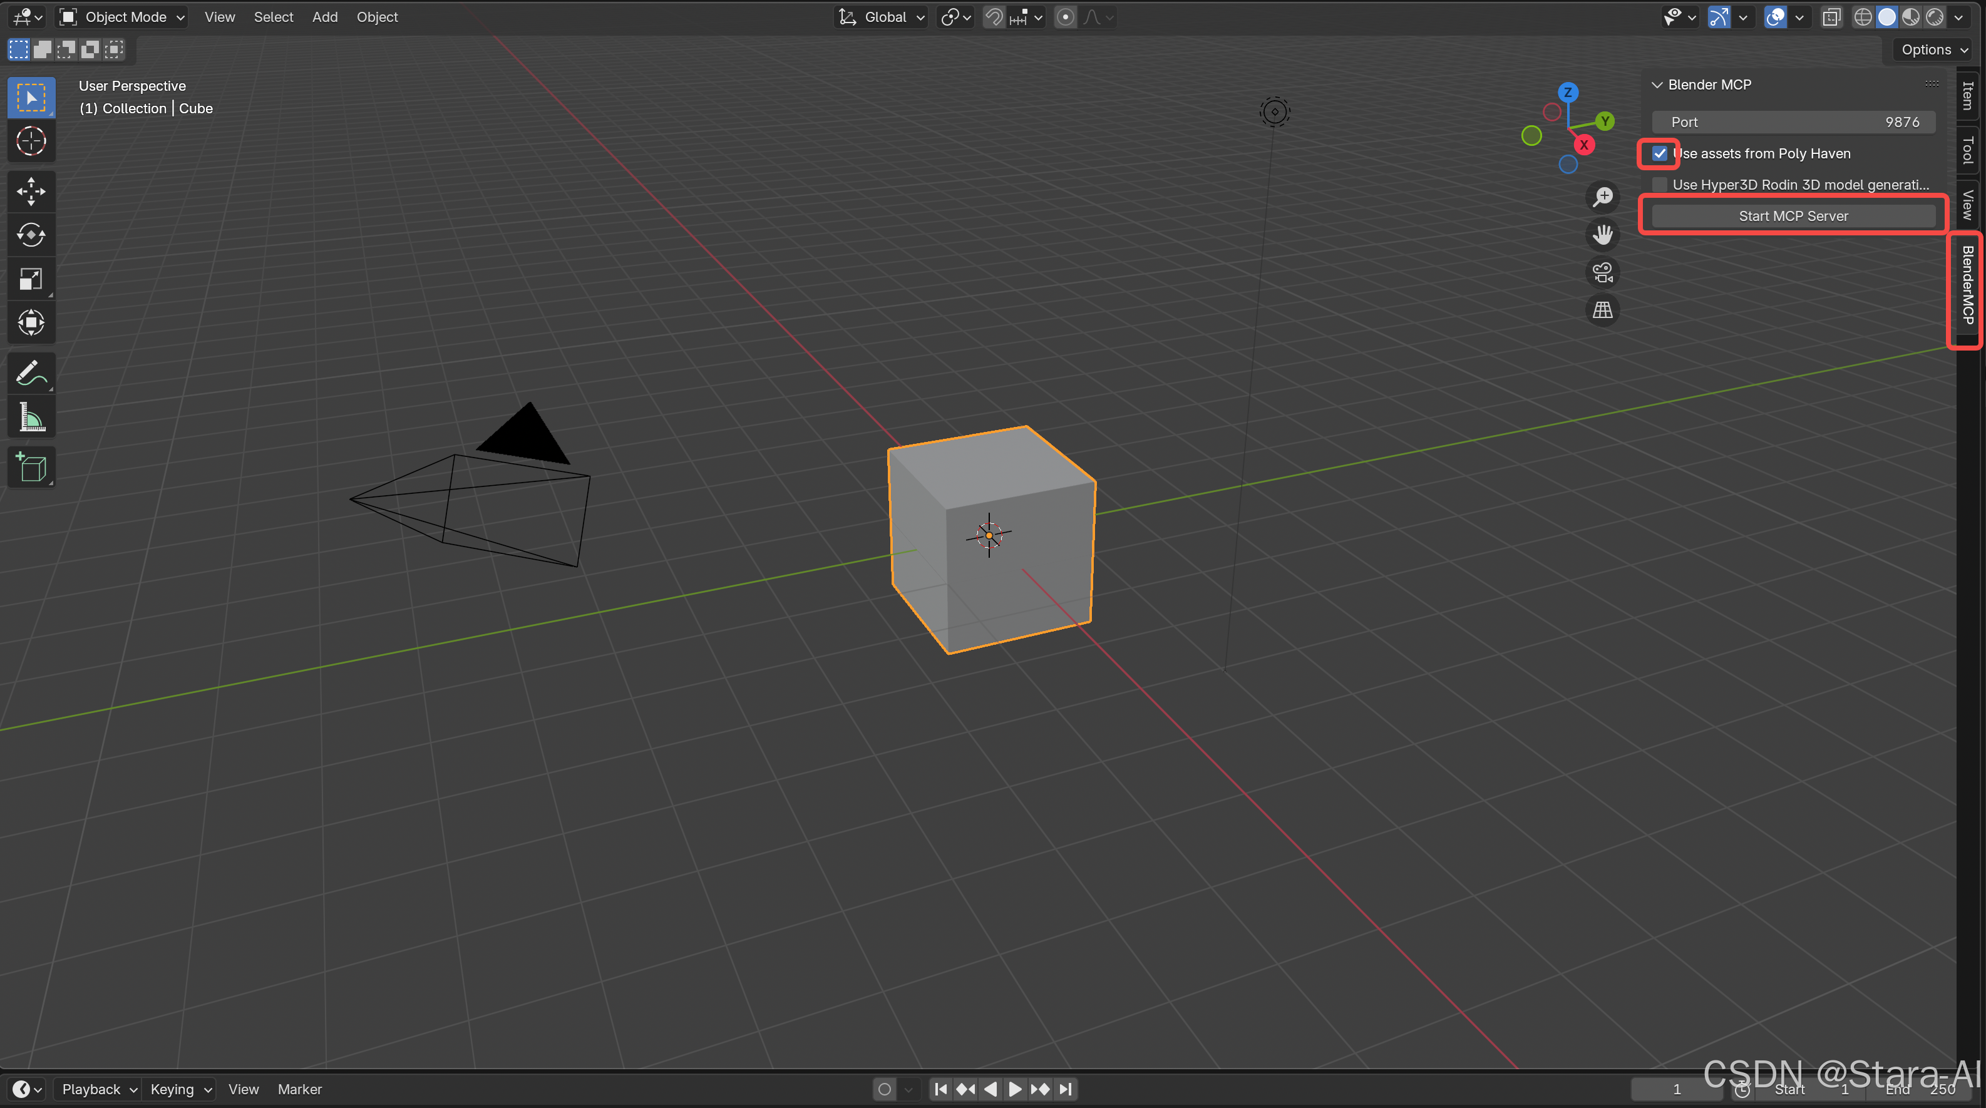1986x1108 pixels.
Task: Click the current frame field
Action: point(1676,1089)
